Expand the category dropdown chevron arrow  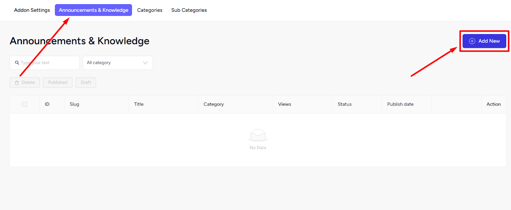point(145,63)
